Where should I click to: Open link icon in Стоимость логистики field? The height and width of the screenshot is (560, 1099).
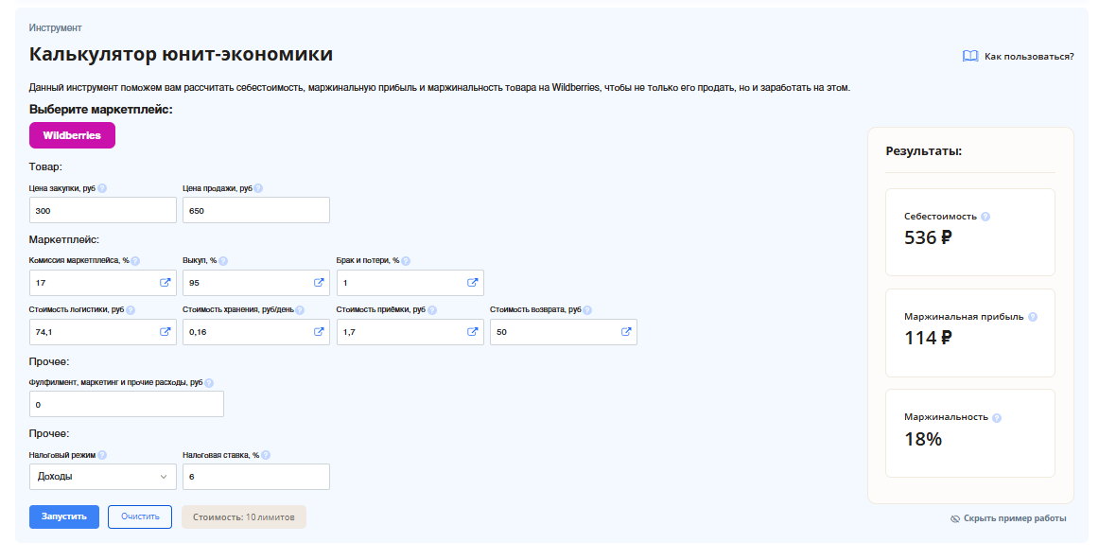(165, 332)
